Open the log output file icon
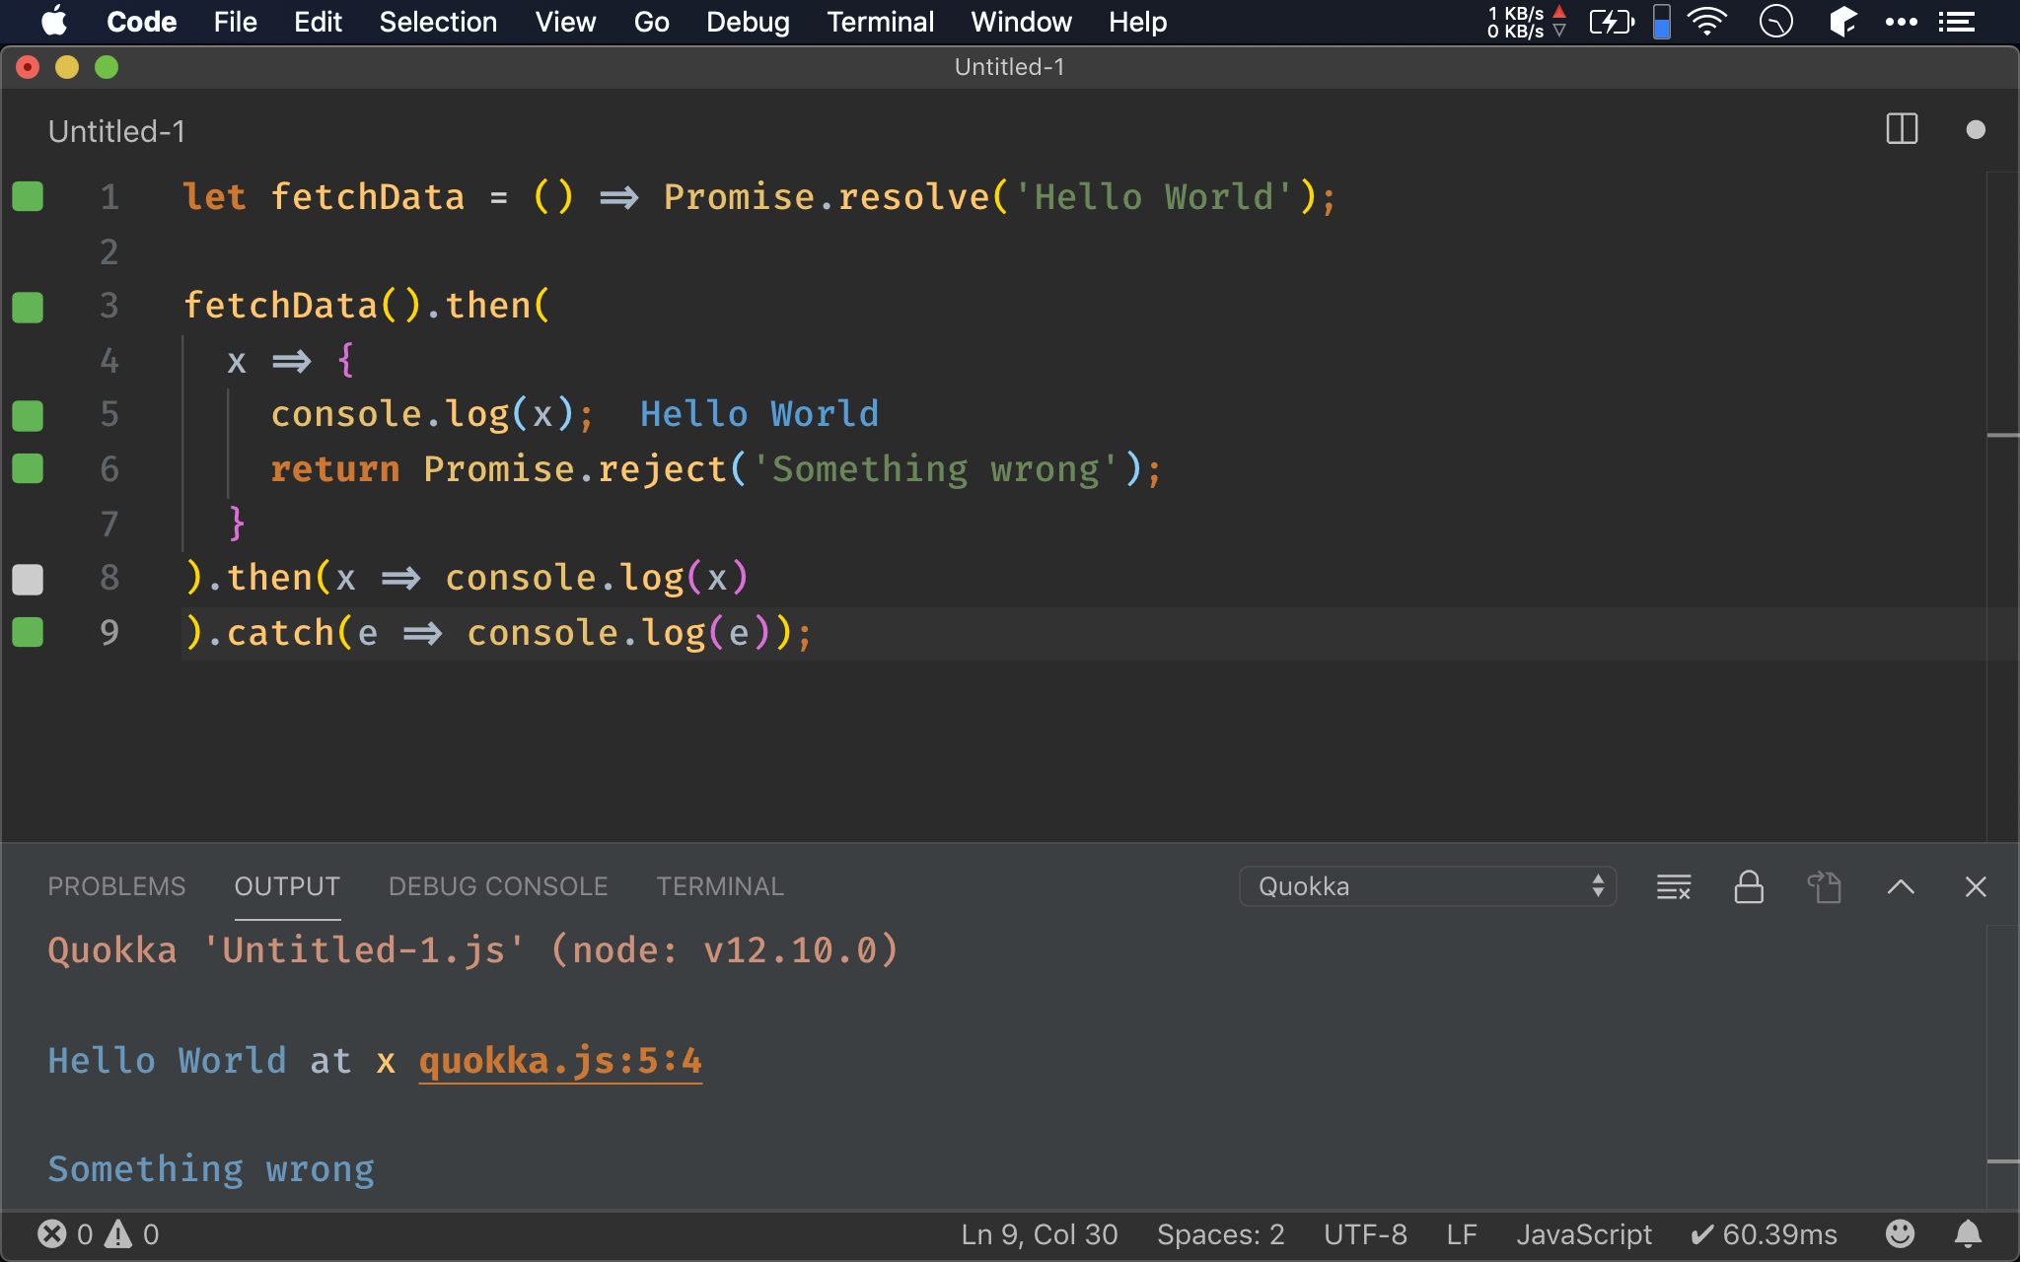 pyautogui.click(x=1825, y=887)
